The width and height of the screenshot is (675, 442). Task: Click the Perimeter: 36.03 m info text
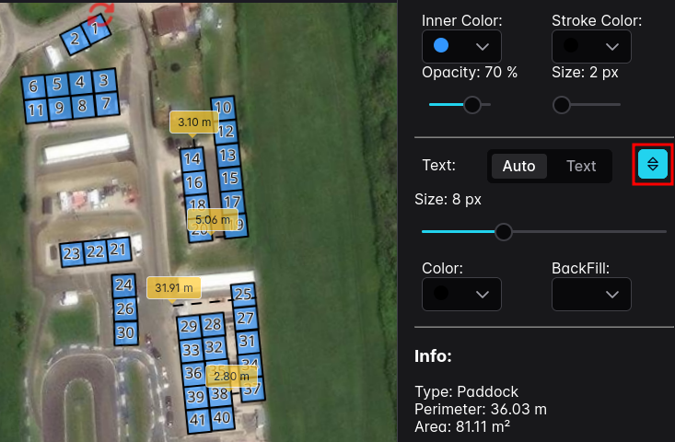coord(481,409)
